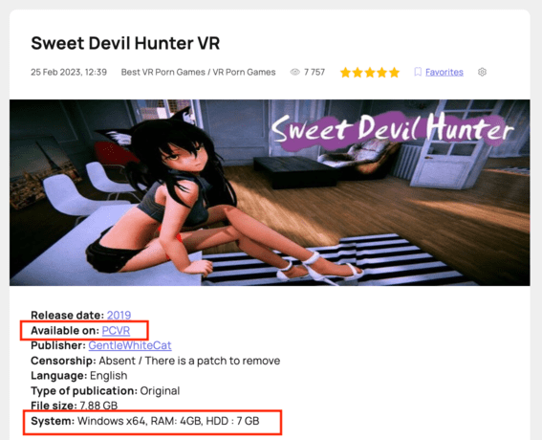Click the System requirements line

pyautogui.click(x=145, y=421)
